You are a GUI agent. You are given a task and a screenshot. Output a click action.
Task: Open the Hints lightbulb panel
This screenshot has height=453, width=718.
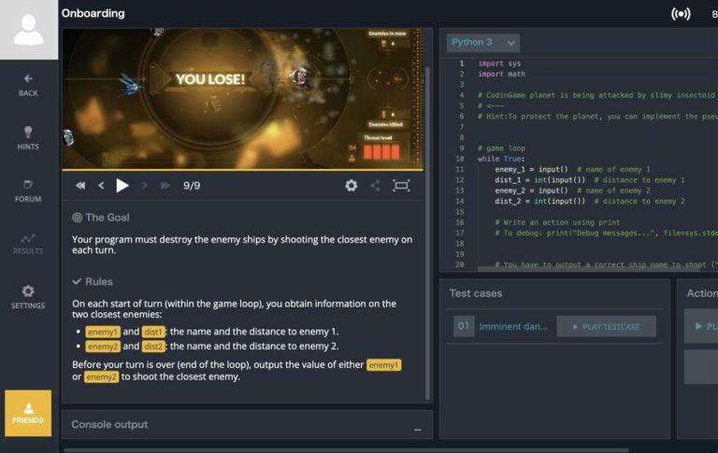[x=28, y=138]
